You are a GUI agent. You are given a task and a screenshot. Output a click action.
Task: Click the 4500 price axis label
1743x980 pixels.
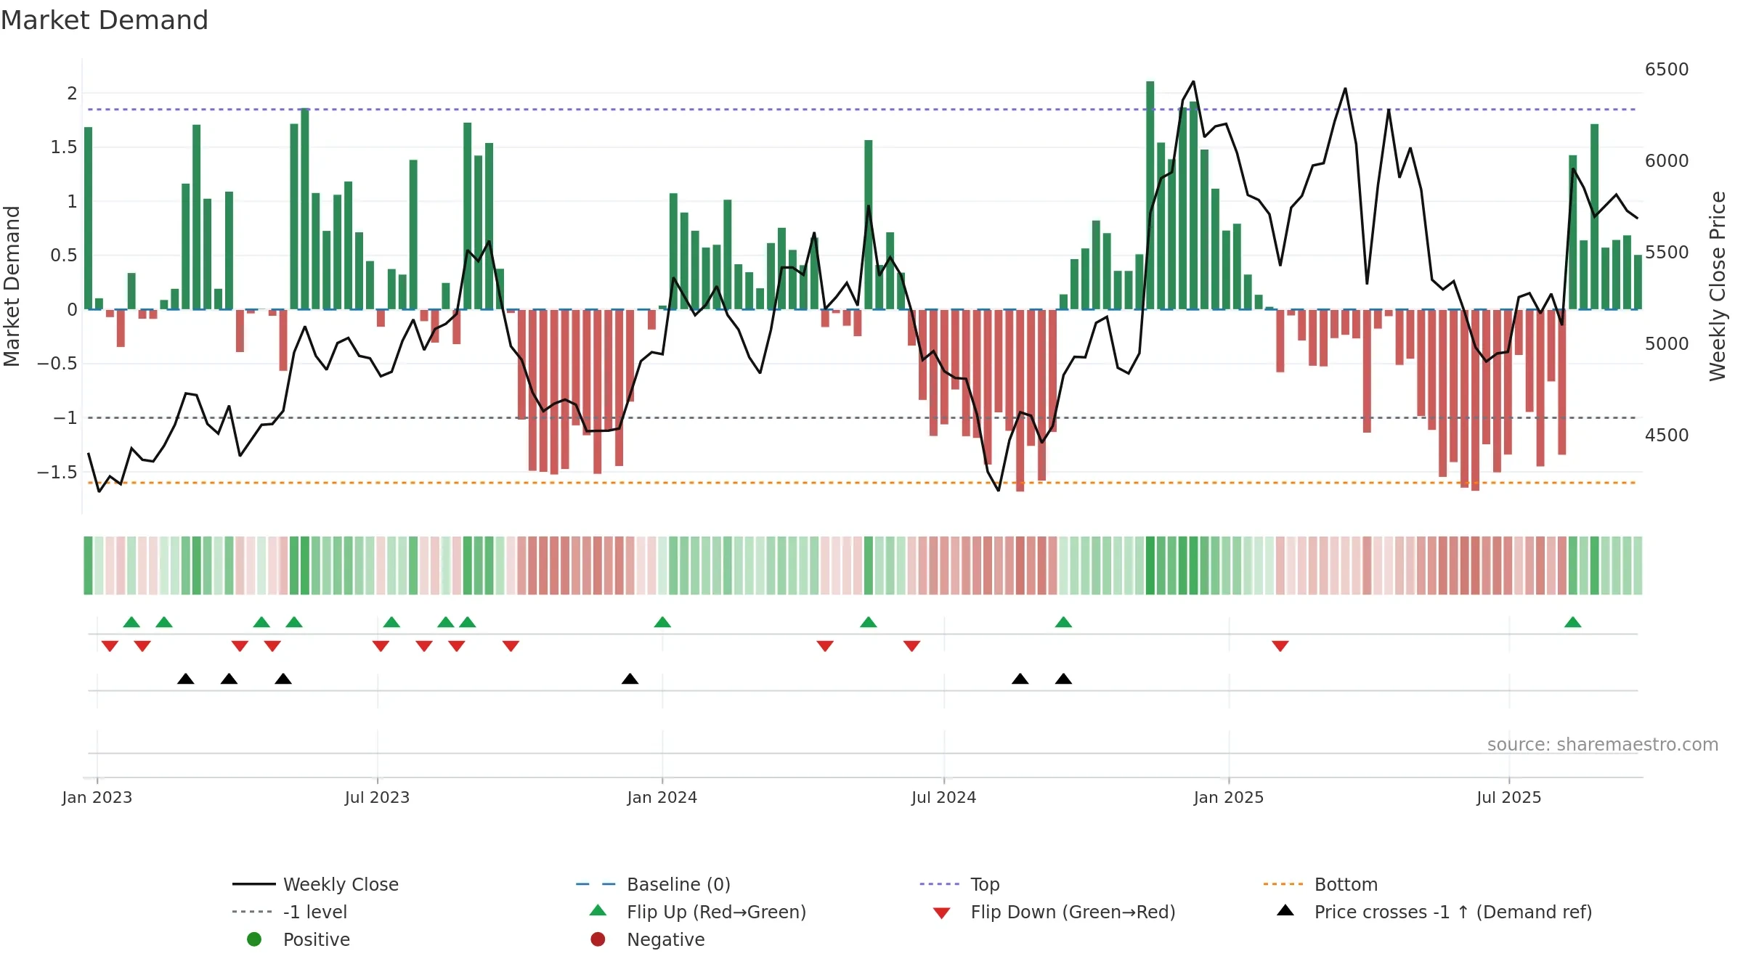pos(1667,436)
